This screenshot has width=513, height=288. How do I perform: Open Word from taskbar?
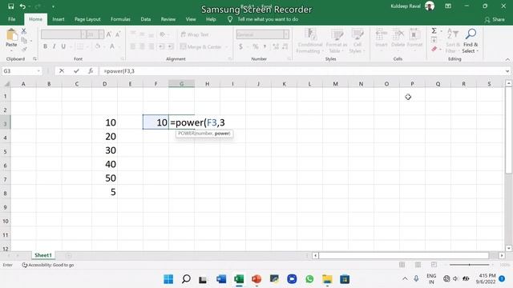[221, 279]
